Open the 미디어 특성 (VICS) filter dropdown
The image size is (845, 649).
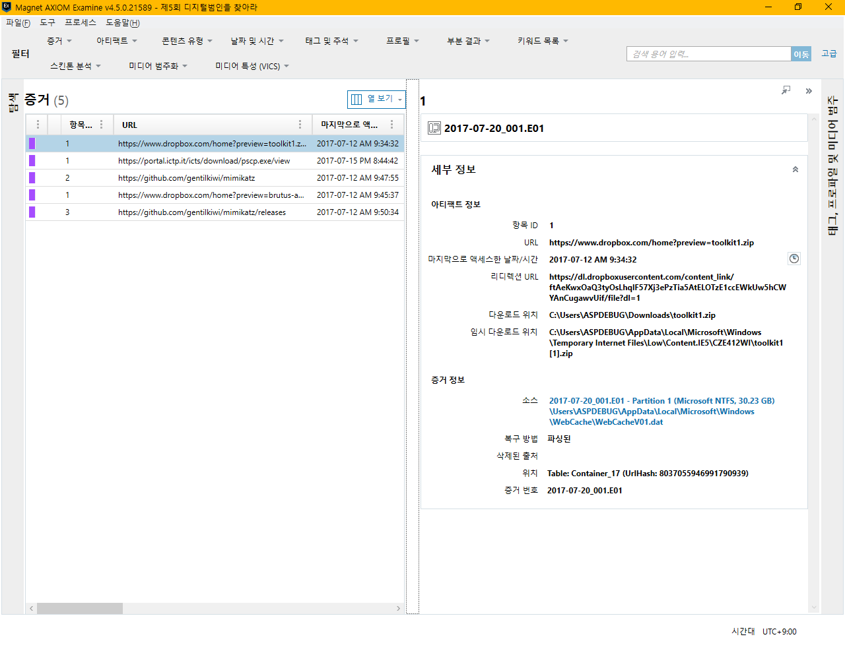(x=252, y=66)
